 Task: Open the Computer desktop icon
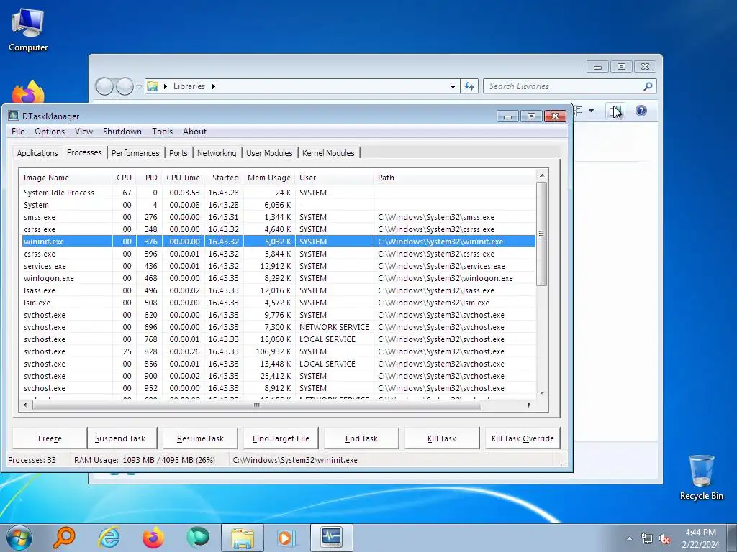[x=28, y=30]
